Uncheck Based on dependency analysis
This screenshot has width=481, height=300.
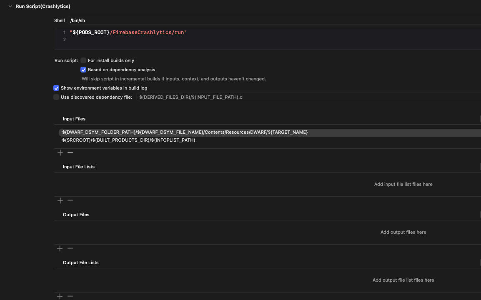[x=83, y=70]
